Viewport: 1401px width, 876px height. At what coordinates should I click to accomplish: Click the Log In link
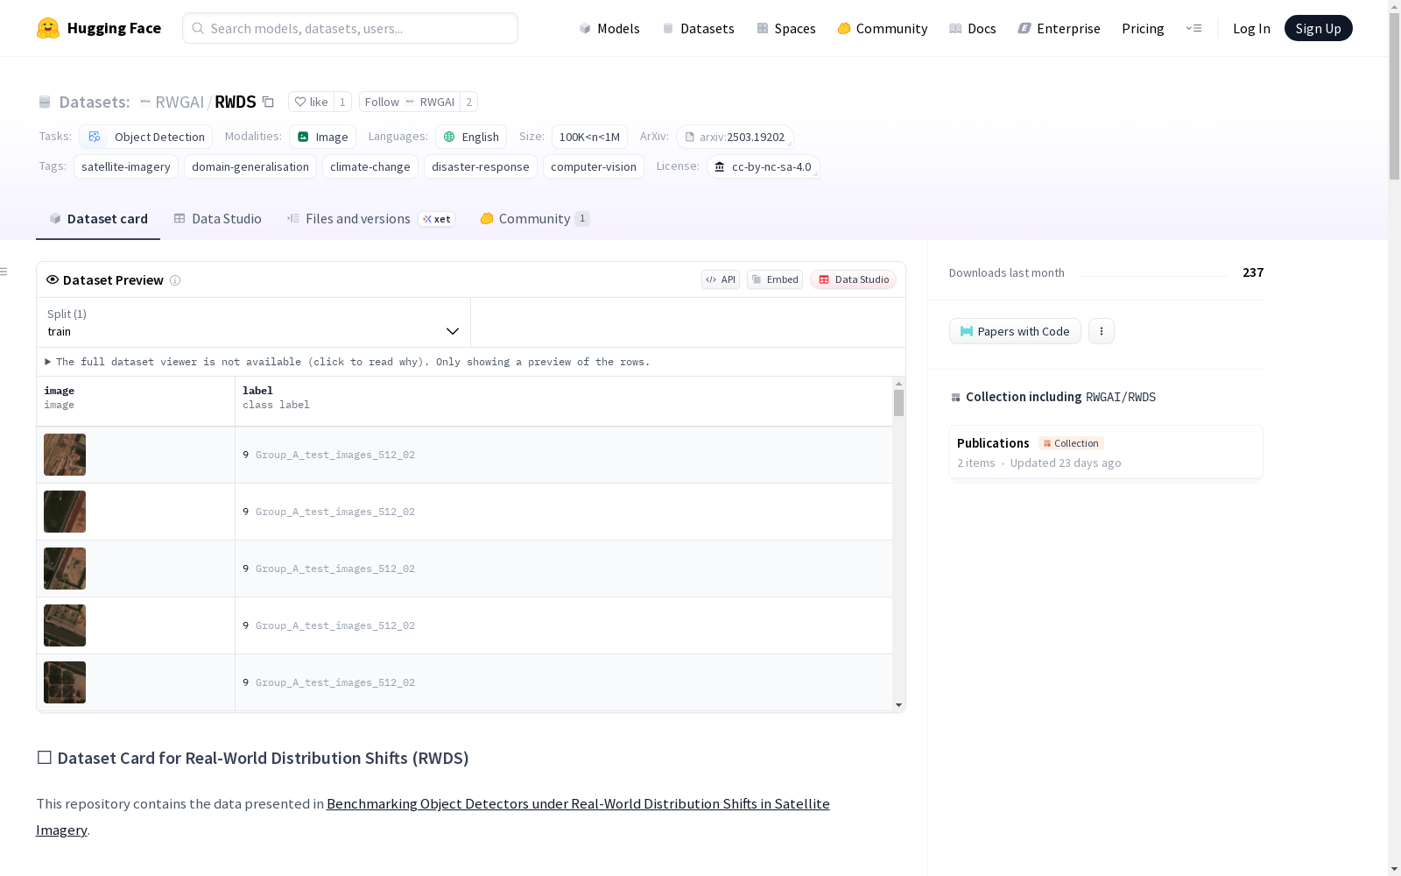click(1251, 28)
